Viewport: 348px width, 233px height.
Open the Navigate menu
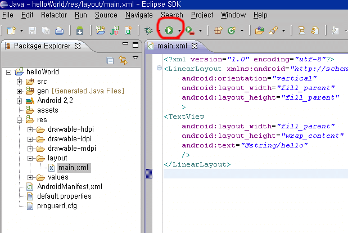click(139, 15)
